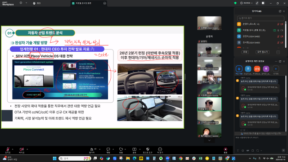The width and height of the screenshot is (288, 162).
Task: Select the top video thumbnail in gallery
Action: [209, 23]
